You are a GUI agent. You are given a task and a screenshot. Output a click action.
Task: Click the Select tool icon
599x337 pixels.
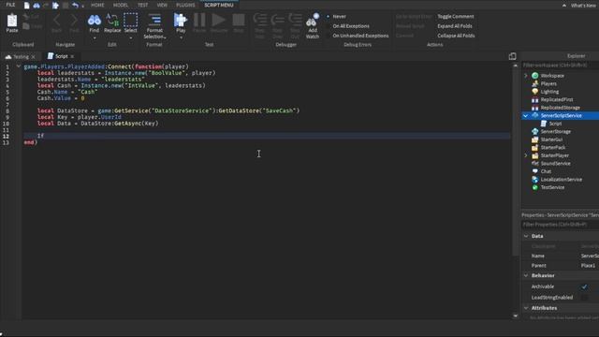130,20
